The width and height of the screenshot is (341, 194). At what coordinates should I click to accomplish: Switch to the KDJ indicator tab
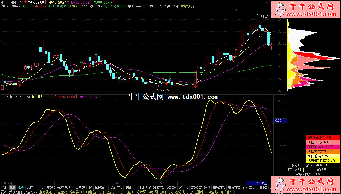point(90,188)
